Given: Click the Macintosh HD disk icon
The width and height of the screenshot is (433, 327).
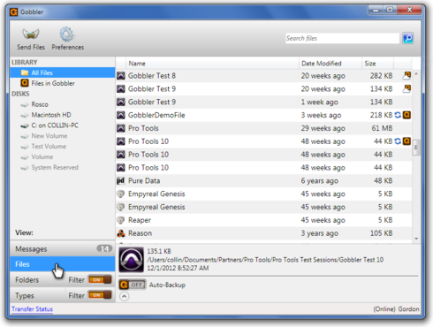Looking at the screenshot, I should click(25, 115).
